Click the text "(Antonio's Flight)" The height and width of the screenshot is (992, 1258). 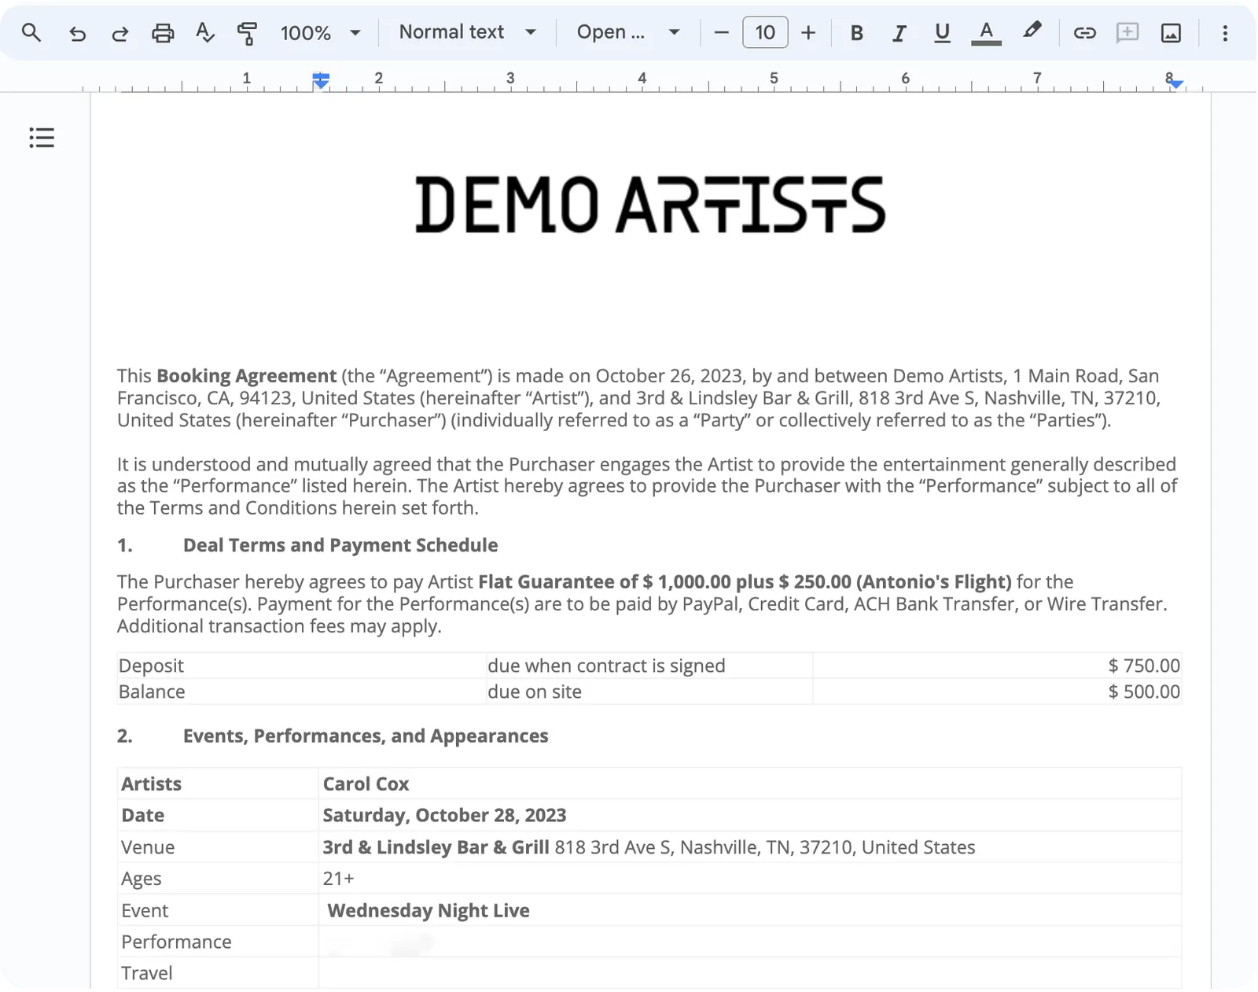tap(934, 582)
